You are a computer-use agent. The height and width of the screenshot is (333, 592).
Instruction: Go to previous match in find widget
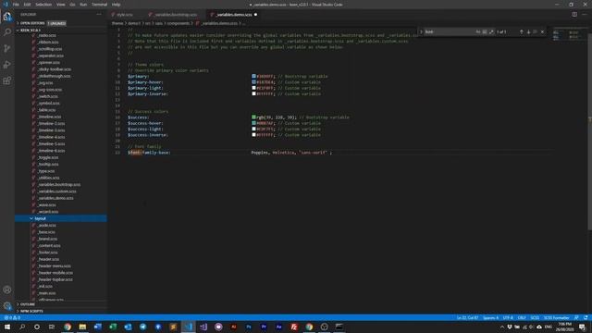[x=522, y=32]
